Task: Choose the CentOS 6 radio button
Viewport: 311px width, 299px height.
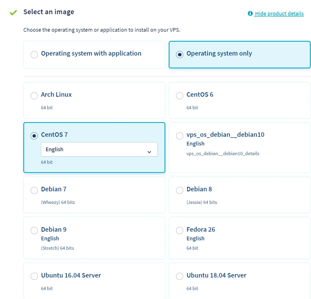Action: 179,96
